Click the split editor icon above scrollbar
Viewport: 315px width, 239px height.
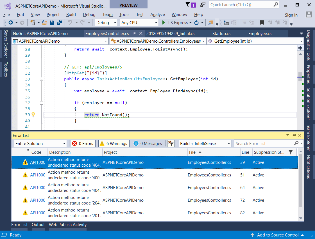click(300, 48)
